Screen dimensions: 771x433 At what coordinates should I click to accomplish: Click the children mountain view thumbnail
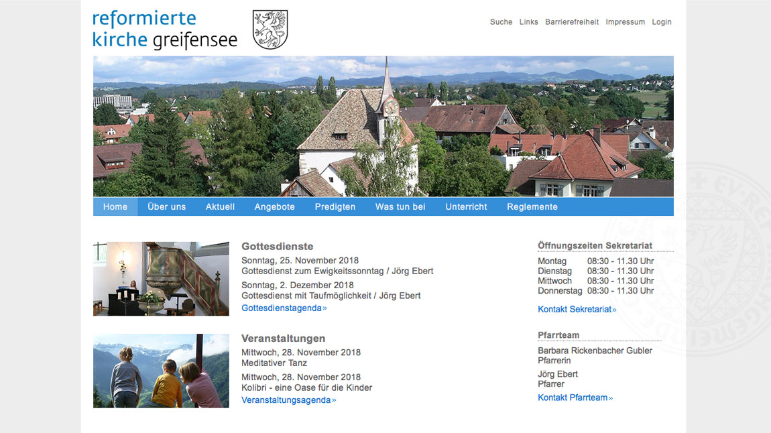[x=162, y=371]
